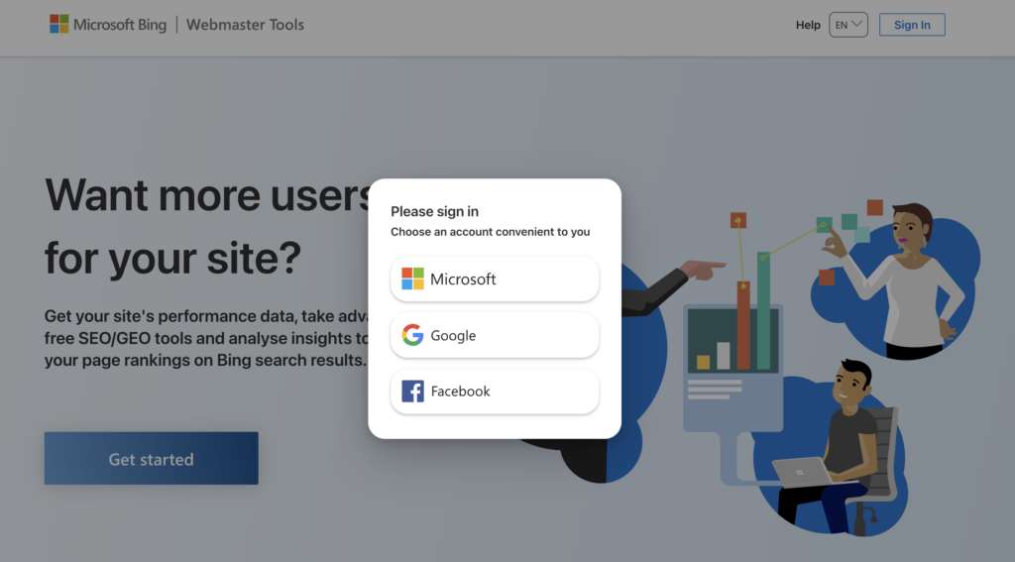Click the laptop on the seated man's lap
Screen dimensions: 1015x562
803,472
